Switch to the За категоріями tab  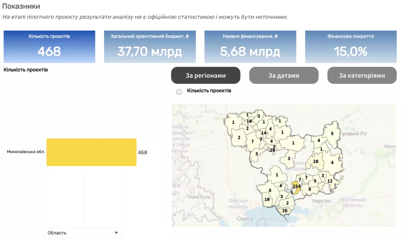pyautogui.click(x=362, y=75)
